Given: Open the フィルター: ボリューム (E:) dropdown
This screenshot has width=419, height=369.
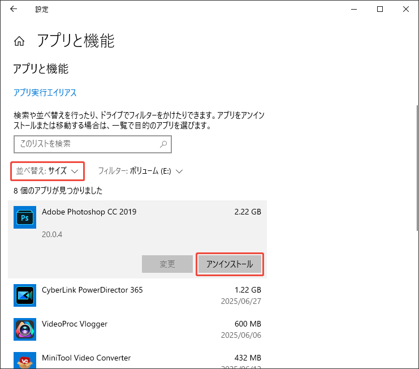Looking at the screenshot, I should (141, 171).
